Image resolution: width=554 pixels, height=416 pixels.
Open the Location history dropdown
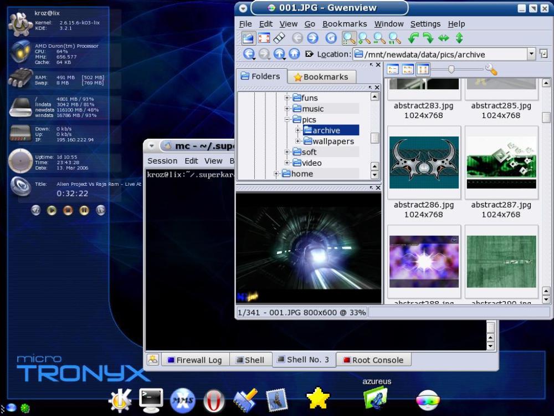(x=531, y=54)
